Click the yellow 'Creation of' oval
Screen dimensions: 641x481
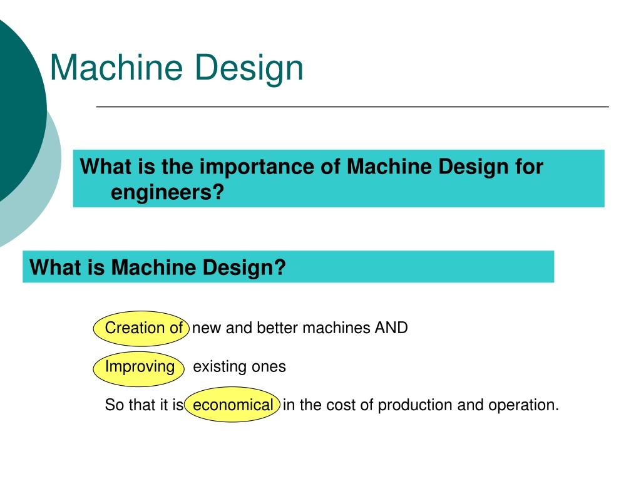pyautogui.click(x=141, y=328)
